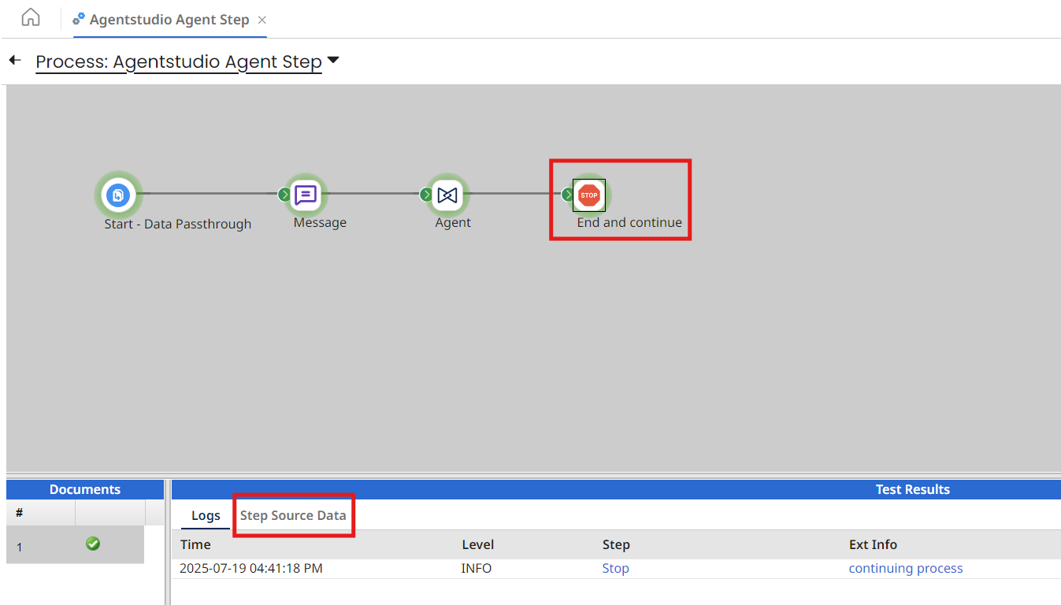Click the green success checkmark for document 1
This screenshot has height=605, width=1061.
pos(92,544)
